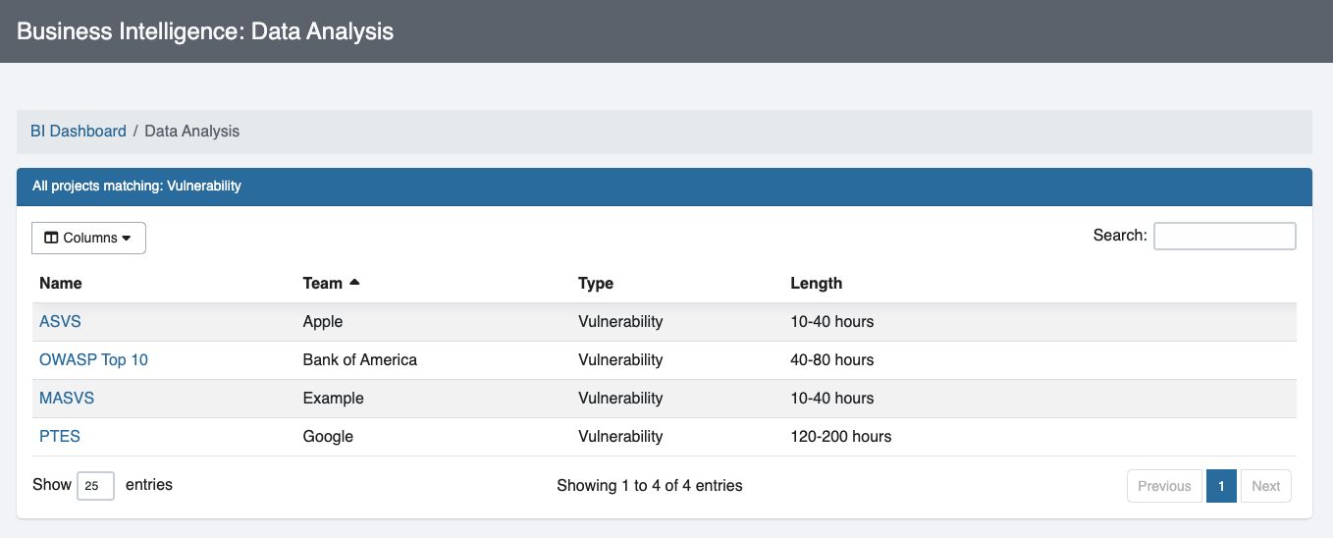
Task: Click the entries-per-page box showing 25
Action: (96, 486)
